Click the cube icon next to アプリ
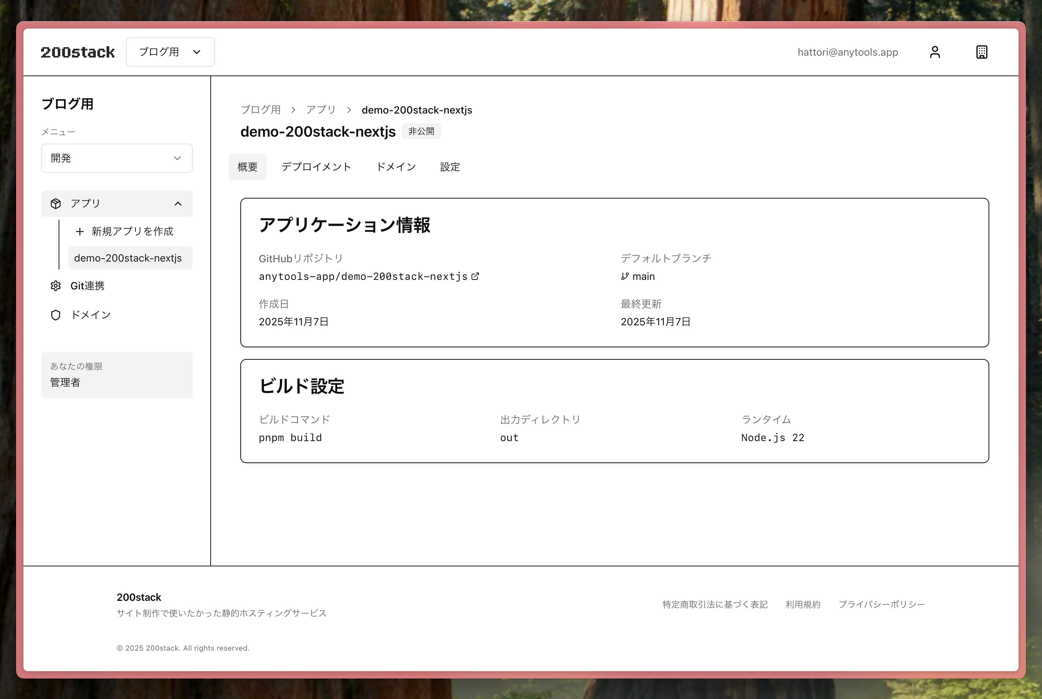The height and width of the screenshot is (699, 1042). pyautogui.click(x=56, y=204)
